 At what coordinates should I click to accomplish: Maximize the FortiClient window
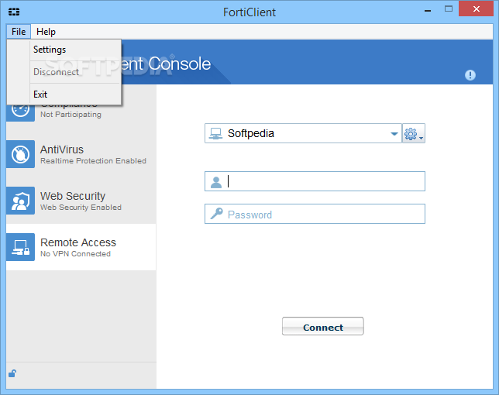pyautogui.click(x=449, y=9)
